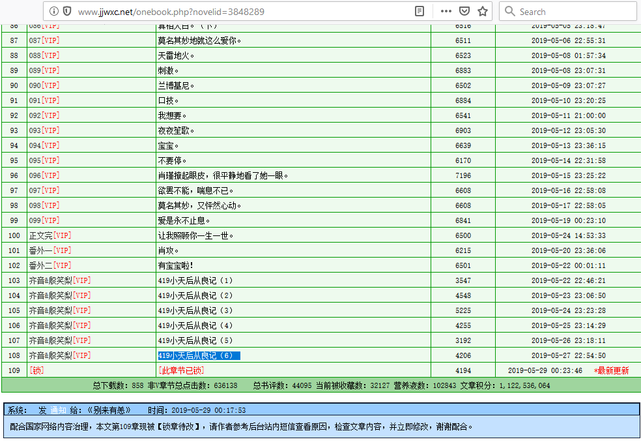Open final chapter 让我照顾你一生一世。
The width and height of the screenshot is (641, 448).
click(195, 235)
